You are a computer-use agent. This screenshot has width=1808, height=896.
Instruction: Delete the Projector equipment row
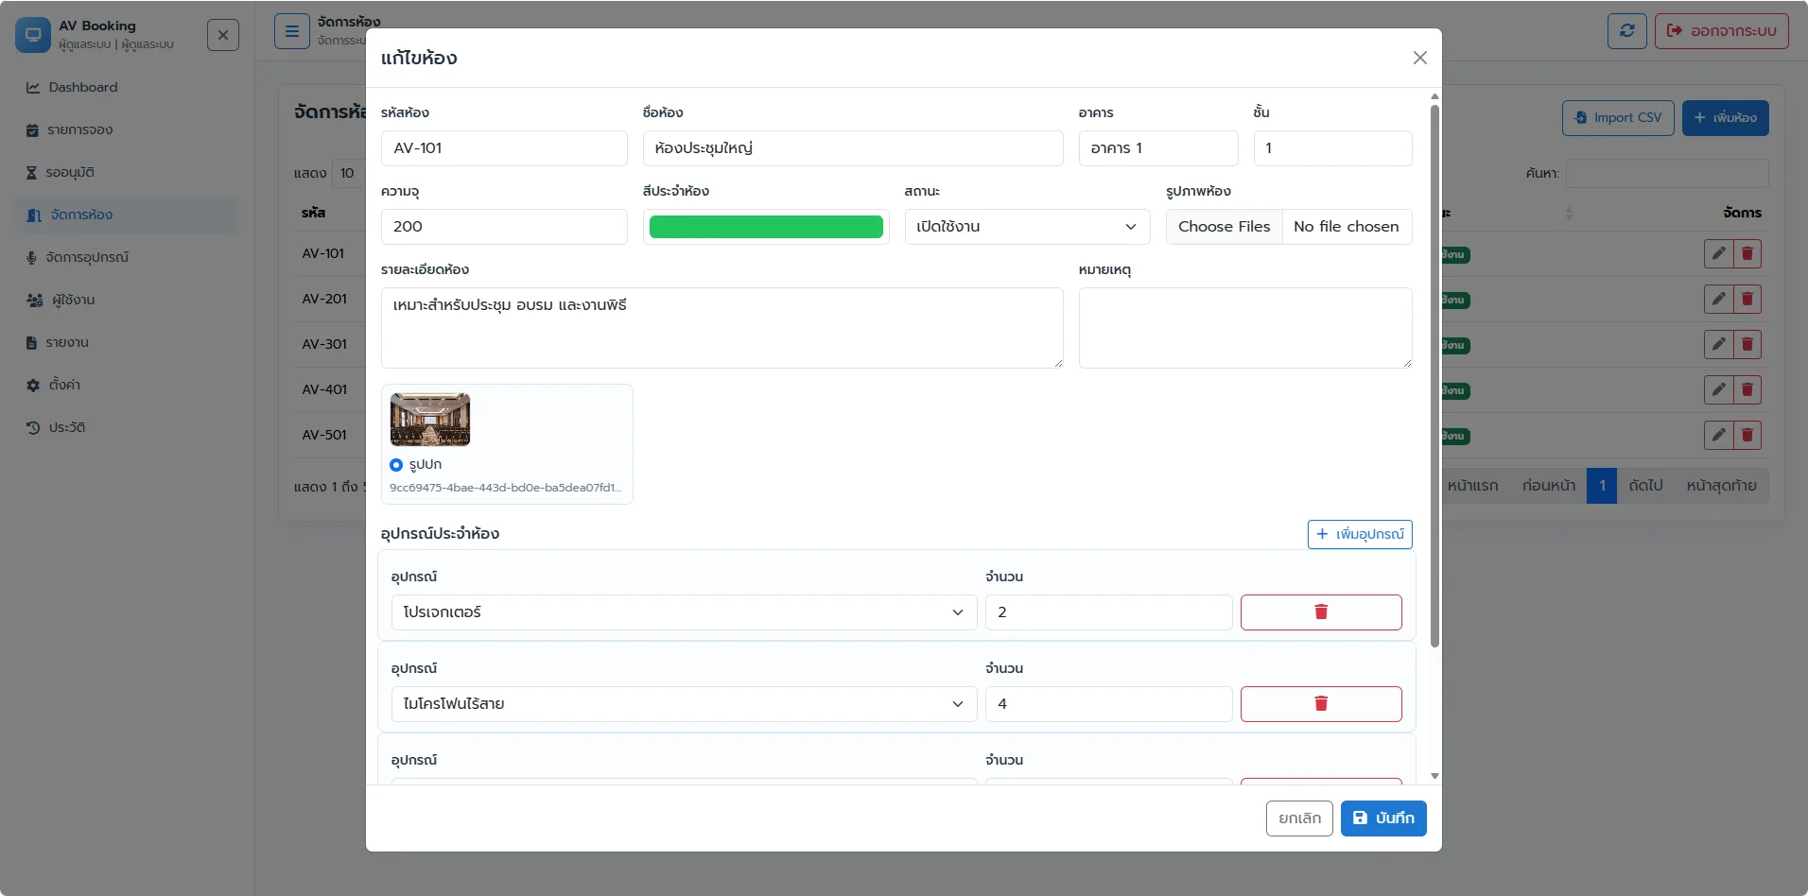tap(1321, 612)
